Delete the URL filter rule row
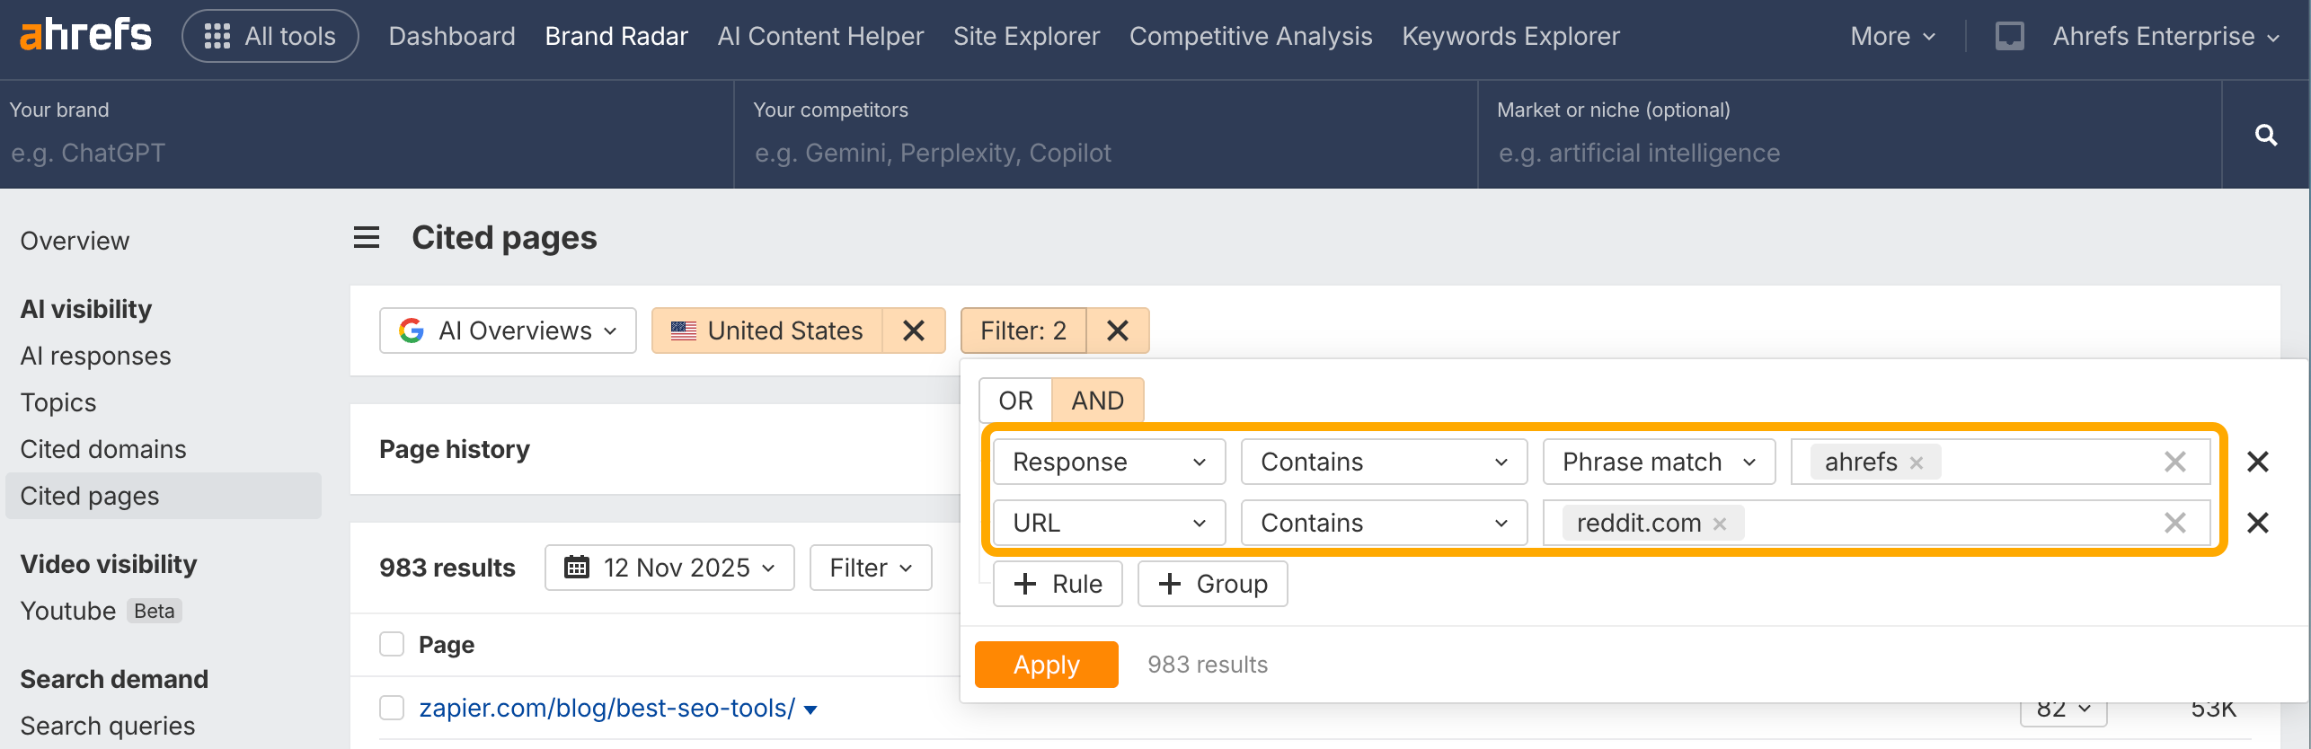Image resolution: width=2311 pixels, height=749 pixels. 2257,523
